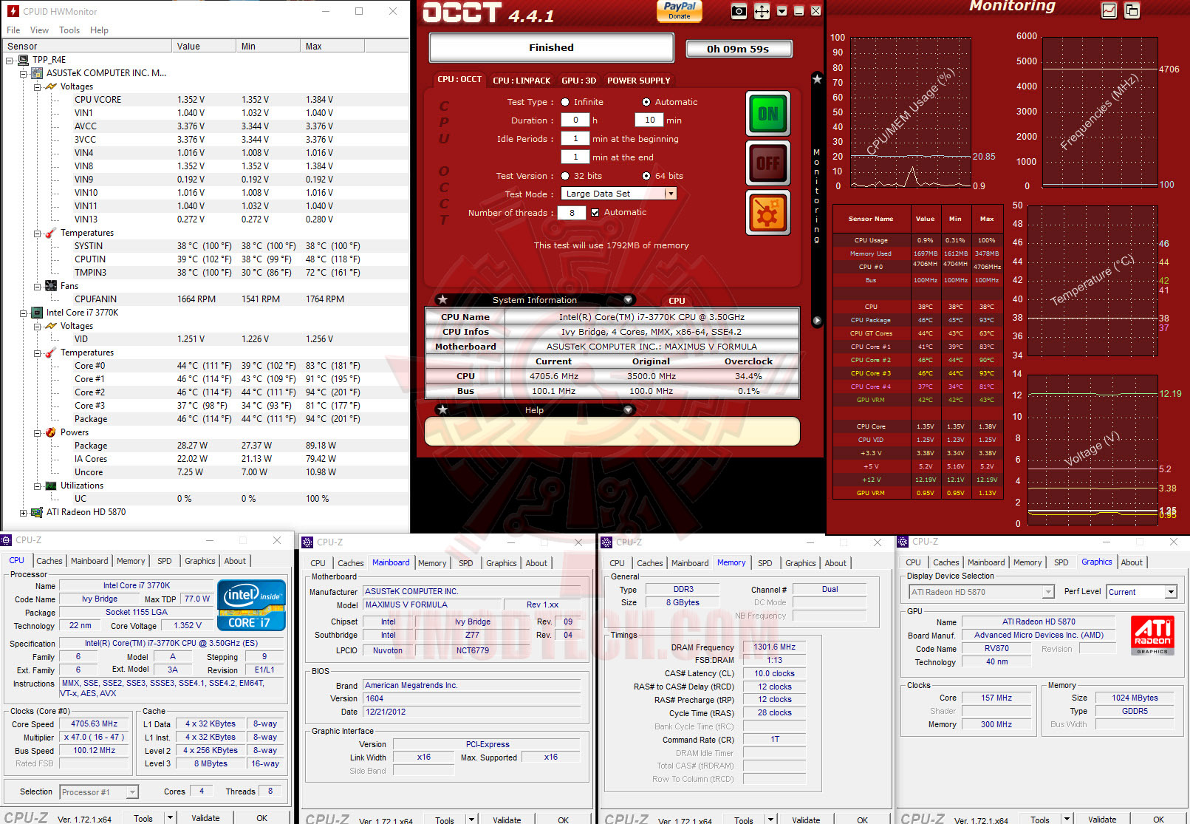
Task: Click star icon above vertical Monitoring label
Action: coord(817,79)
